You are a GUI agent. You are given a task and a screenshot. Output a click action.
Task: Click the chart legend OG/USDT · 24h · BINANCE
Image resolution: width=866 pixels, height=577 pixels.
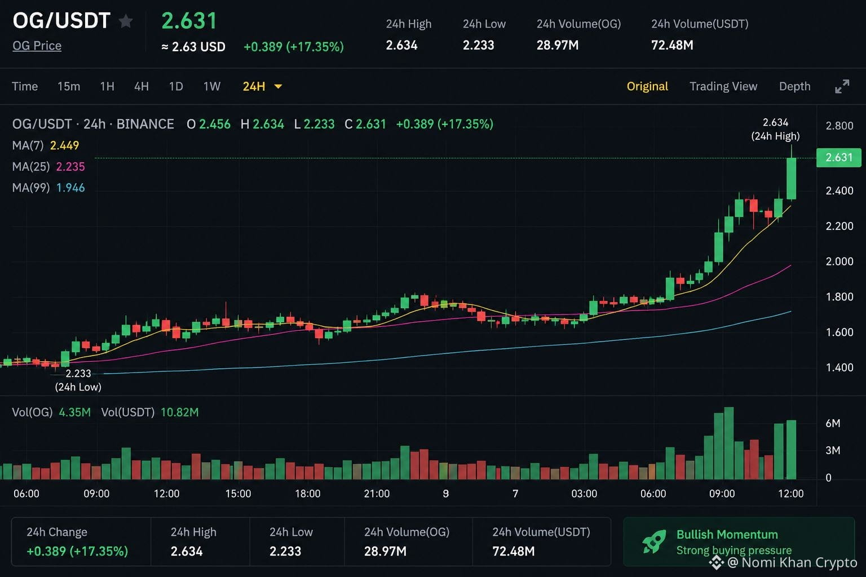click(93, 124)
